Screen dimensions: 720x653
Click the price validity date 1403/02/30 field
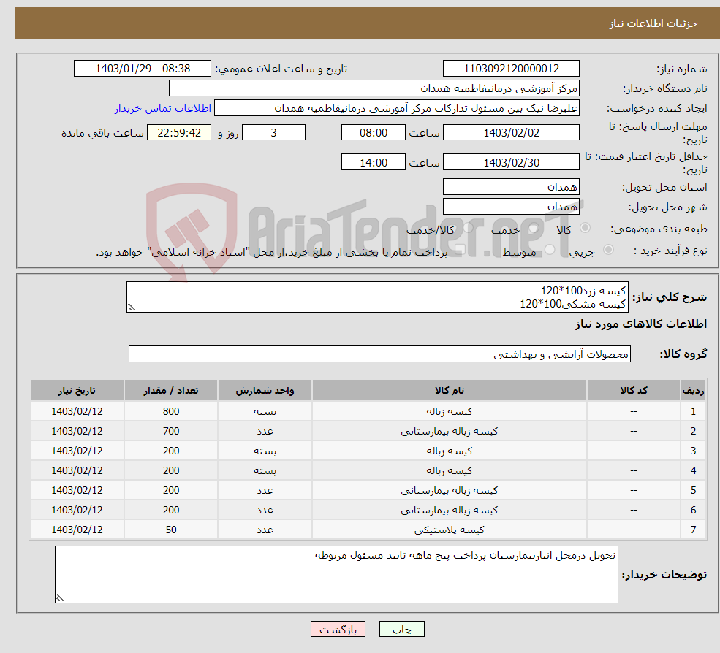click(x=511, y=162)
